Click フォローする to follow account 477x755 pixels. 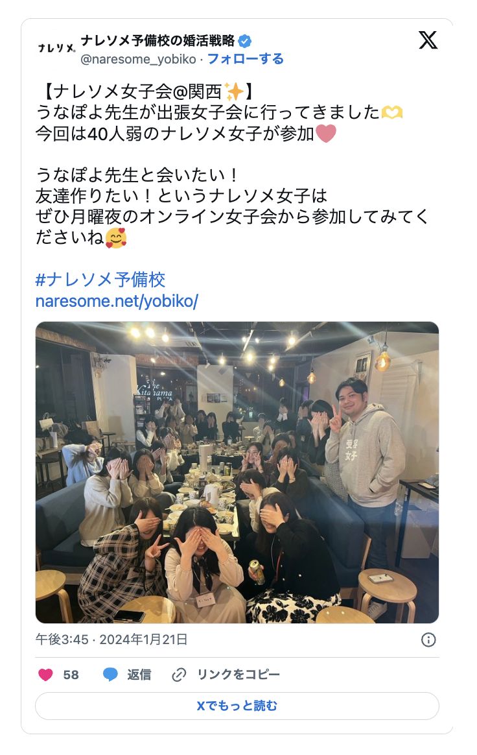pyautogui.click(x=245, y=59)
